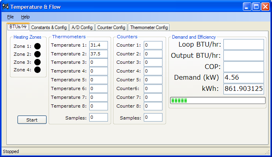This screenshot has height=157, width=272.
Task: Click the Temperature 1 field showing 31.4
Action: coord(98,45)
